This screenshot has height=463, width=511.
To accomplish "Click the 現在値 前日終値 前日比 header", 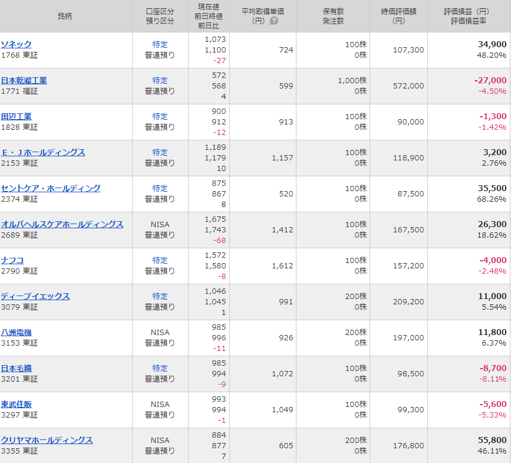I will [x=209, y=17].
